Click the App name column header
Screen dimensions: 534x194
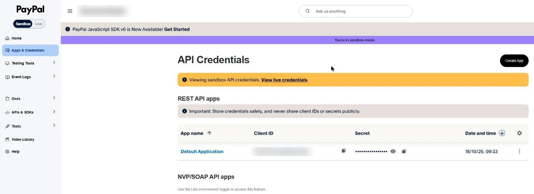(x=192, y=133)
